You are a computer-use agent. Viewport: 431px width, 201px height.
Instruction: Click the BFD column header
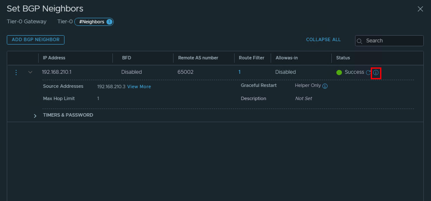click(x=126, y=58)
